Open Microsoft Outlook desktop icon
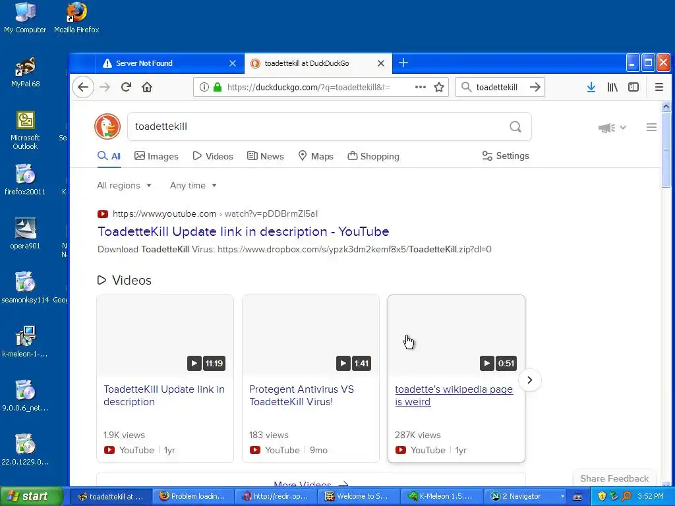This screenshot has height=506, width=675. tap(25, 130)
